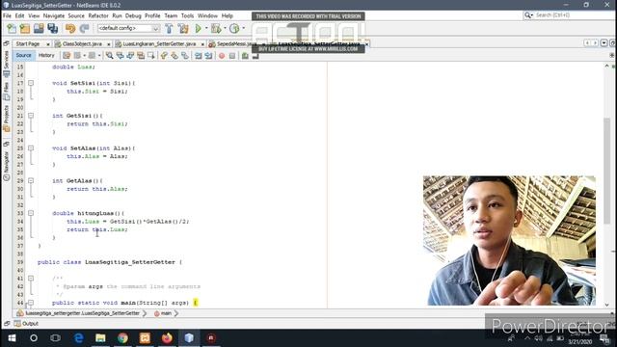Collapse the SetSisi method fold at line 17
This screenshot has height=347, width=617.
tap(31, 83)
